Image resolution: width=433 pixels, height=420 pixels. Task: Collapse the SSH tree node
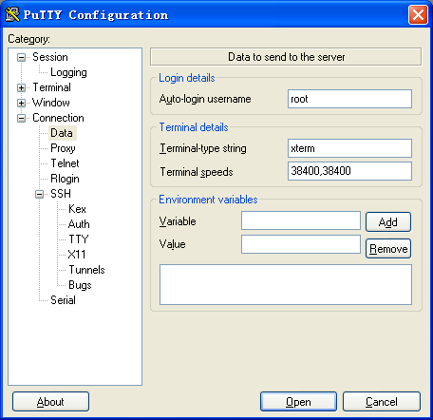point(39,194)
